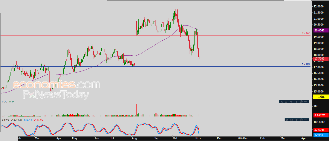This screenshot has height=141, width=329.
Task: Open SlowSTO pane settings gear
Action: click(301, 120)
